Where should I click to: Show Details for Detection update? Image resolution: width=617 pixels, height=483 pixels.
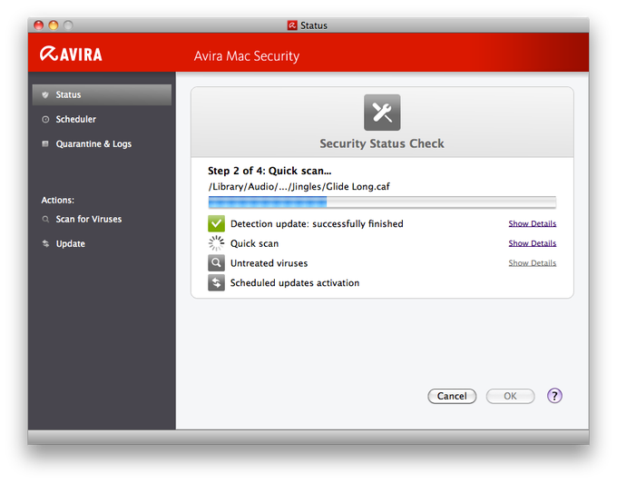tap(532, 223)
